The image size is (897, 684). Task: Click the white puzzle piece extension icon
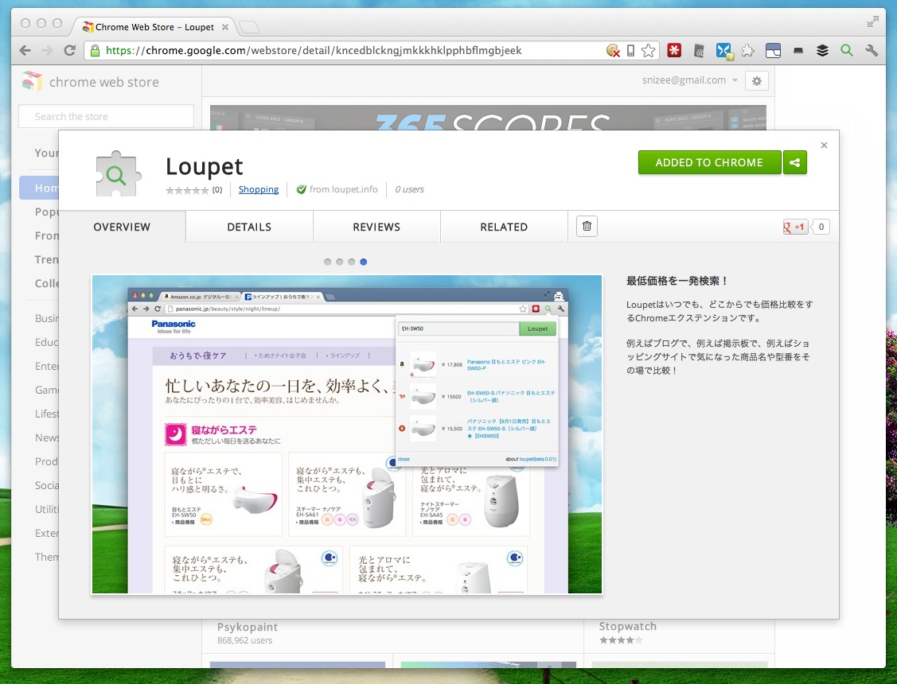point(747,51)
